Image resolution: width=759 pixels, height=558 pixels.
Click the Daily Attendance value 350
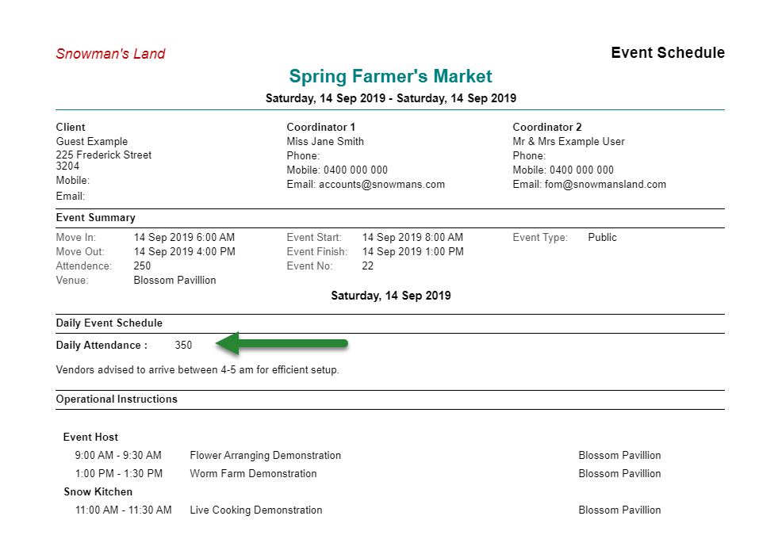pos(183,345)
